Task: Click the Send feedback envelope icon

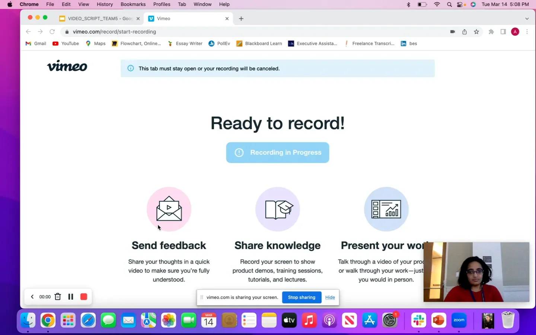Action: pos(169,209)
